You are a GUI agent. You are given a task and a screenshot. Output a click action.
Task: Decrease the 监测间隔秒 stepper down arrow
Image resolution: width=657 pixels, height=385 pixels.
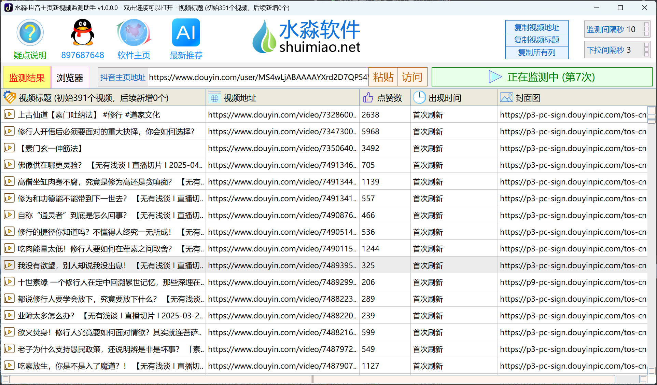coord(646,33)
